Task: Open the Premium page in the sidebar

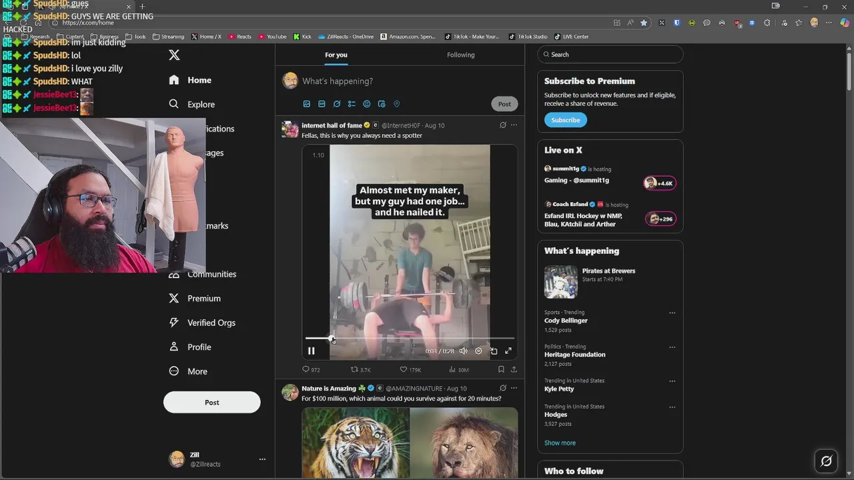Action: click(x=195, y=298)
